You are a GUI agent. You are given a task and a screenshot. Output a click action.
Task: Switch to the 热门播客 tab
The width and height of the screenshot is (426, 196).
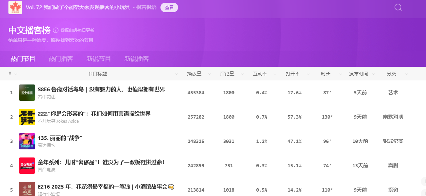(x=61, y=59)
